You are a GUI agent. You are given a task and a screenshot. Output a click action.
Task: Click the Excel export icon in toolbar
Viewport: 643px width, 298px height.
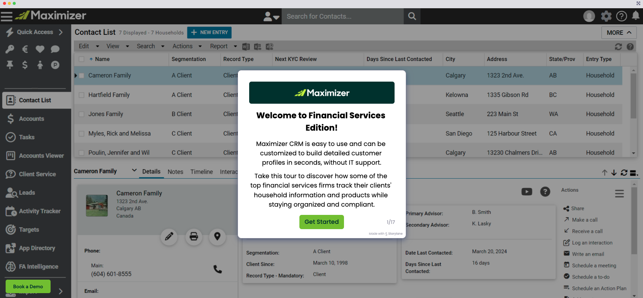pos(257,46)
